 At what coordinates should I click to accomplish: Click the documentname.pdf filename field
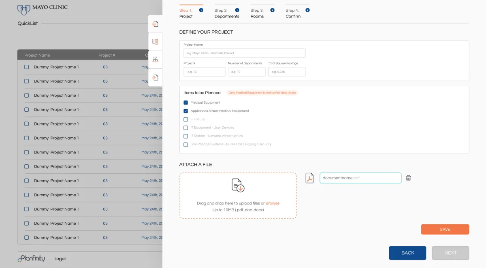(360, 178)
